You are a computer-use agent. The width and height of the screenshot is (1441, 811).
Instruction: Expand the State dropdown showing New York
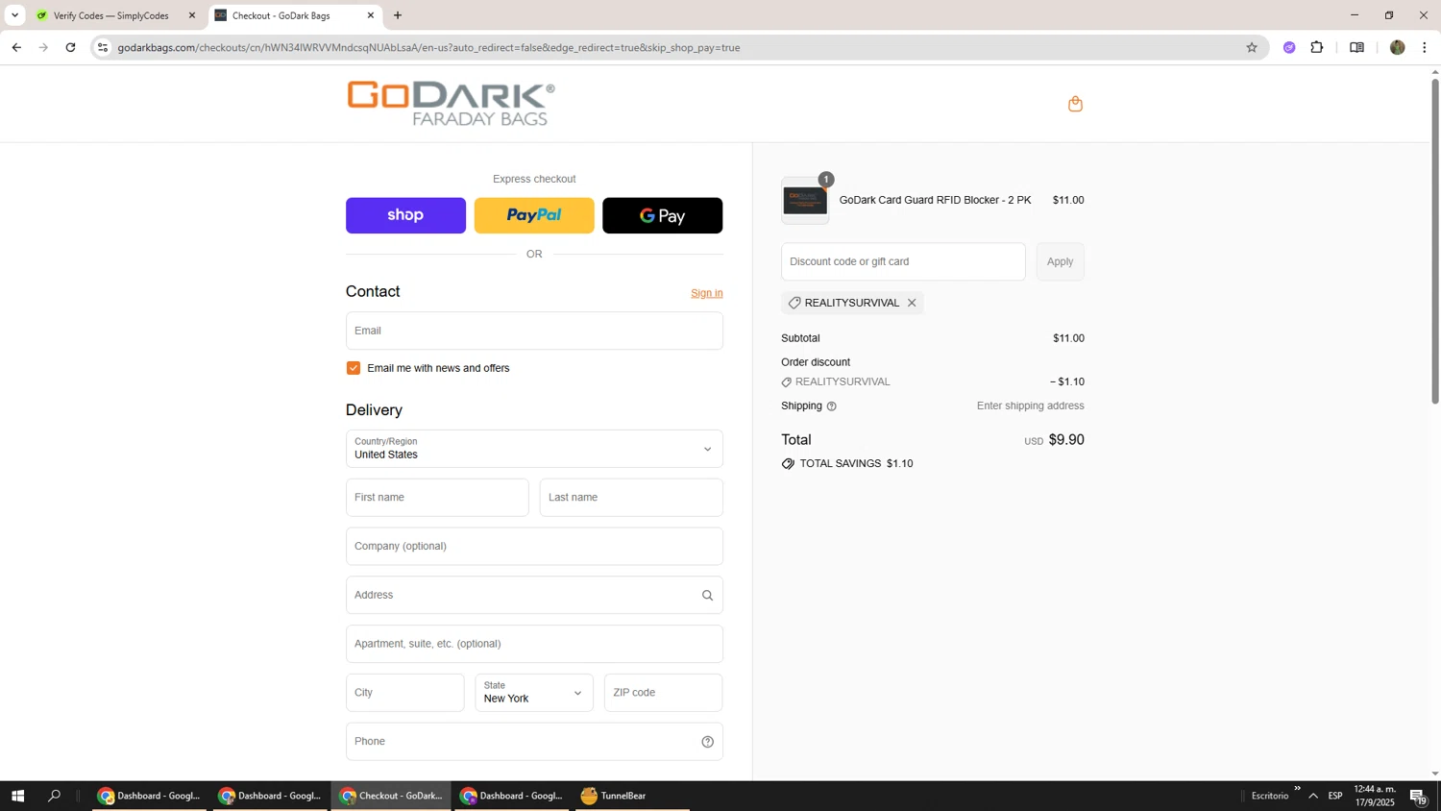534,693
